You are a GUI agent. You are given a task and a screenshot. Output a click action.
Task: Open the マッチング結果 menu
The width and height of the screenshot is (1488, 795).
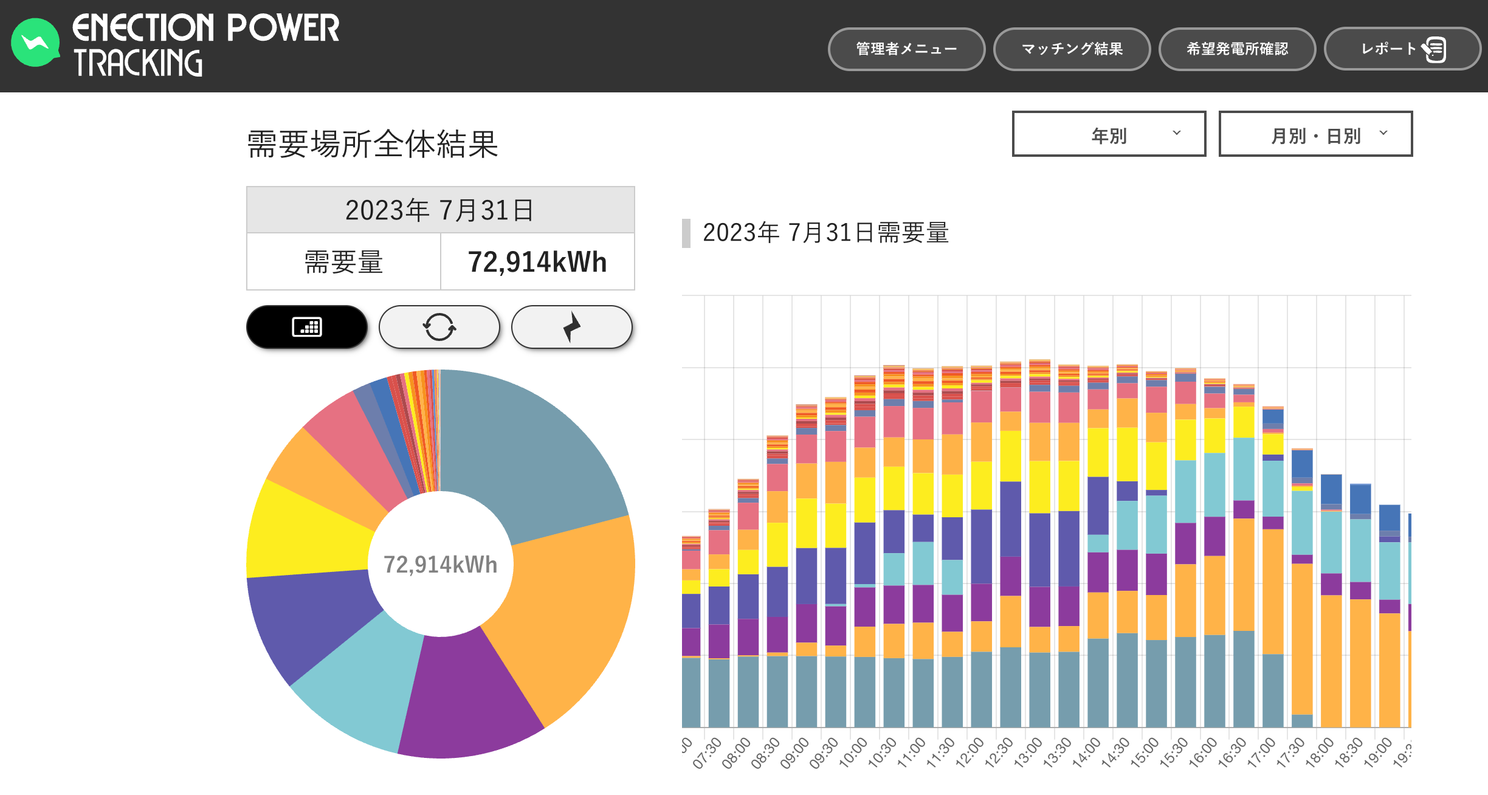pos(1072,50)
